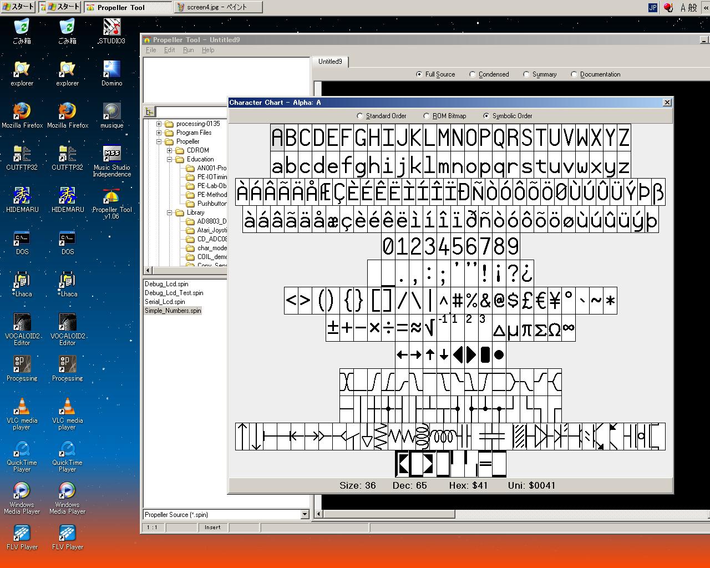Open the musique desktop shortcut
Viewport: 710px width, 568px height.
pyautogui.click(x=112, y=115)
